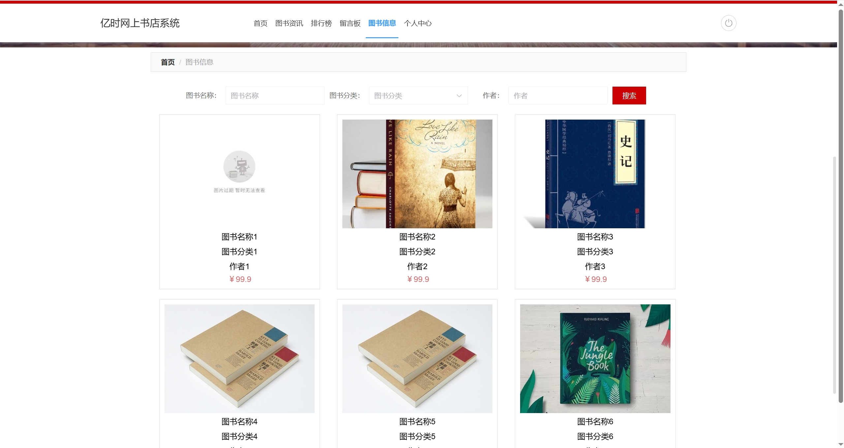Open 个人中心 in the navigation
The width and height of the screenshot is (844, 448).
point(418,23)
